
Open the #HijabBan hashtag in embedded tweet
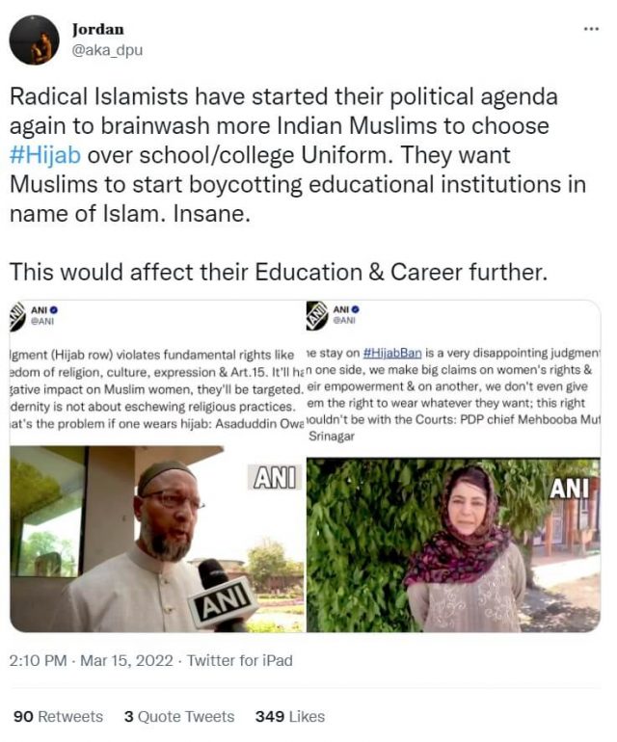pyautogui.click(x=391, y=353)
